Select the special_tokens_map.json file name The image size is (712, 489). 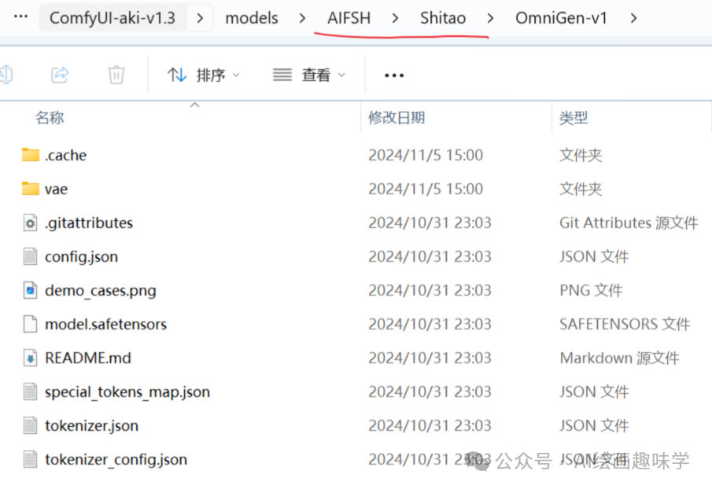pyautogui.click(x=127, y=392)
